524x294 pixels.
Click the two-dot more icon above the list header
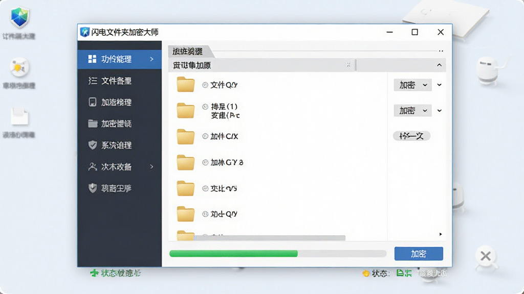click(441, 51)
